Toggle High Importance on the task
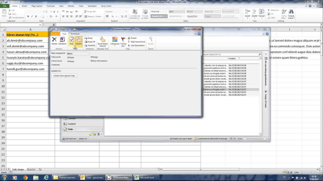 (136, 42)
